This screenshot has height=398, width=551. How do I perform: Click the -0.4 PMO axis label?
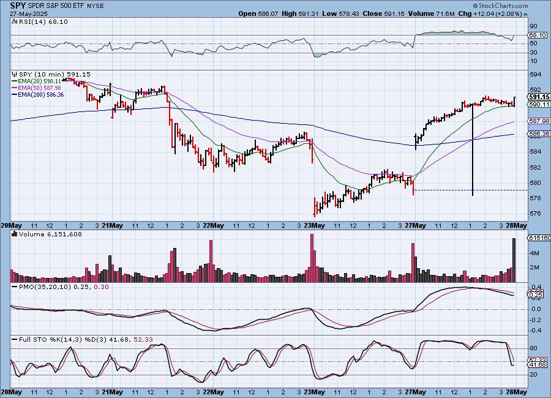535,331
